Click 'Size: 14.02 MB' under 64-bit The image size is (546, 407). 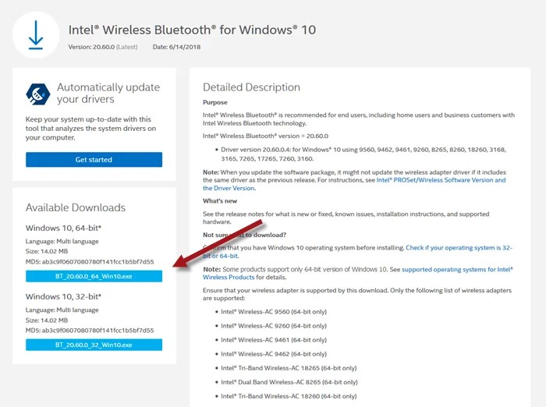point(47,251)
